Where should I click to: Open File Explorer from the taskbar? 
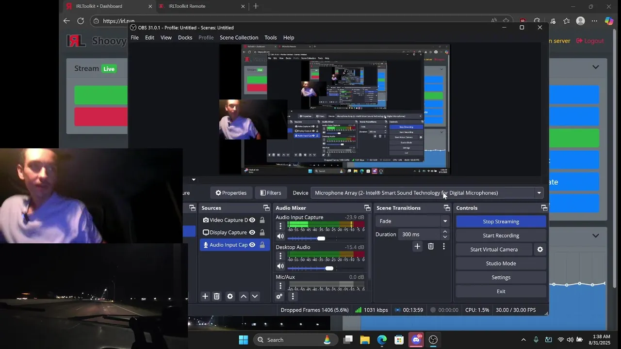365,340
